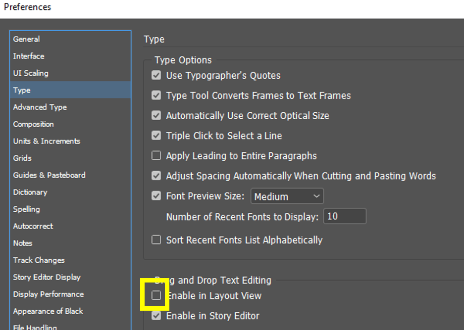Uncheck 'Type Tool Converts Frames to Text Frames'
Viewport: 464px width, 330px height.
156,95
